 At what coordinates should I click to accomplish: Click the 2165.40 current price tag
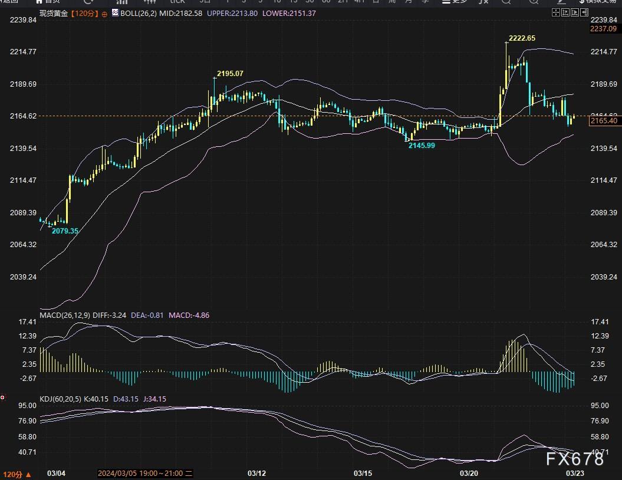(603, 121)
